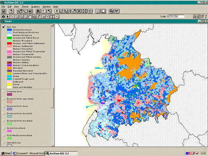Click the legend scrollbar up arrow

(x=52, y=25)
